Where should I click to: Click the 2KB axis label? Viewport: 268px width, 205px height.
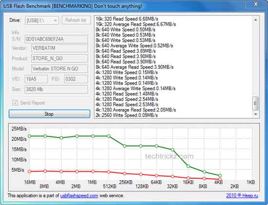pyautogui.click(x=234, y=186)
